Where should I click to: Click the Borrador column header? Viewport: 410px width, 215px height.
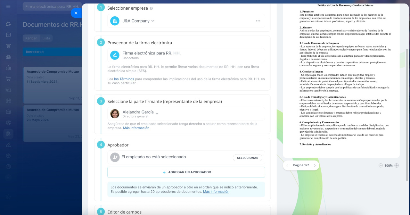click(52, 52)
